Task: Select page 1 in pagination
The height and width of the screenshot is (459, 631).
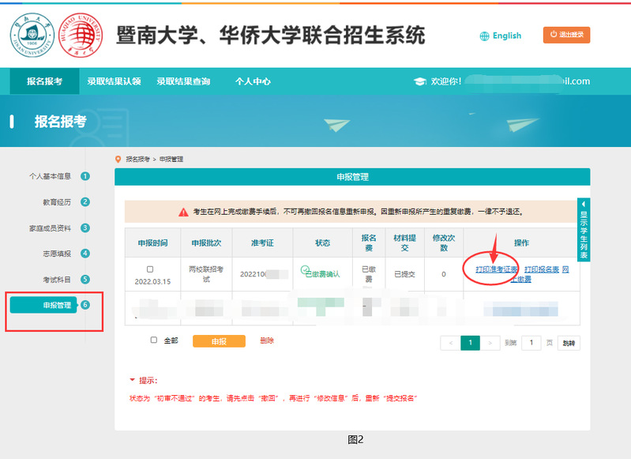Action: tap(470, 343)
